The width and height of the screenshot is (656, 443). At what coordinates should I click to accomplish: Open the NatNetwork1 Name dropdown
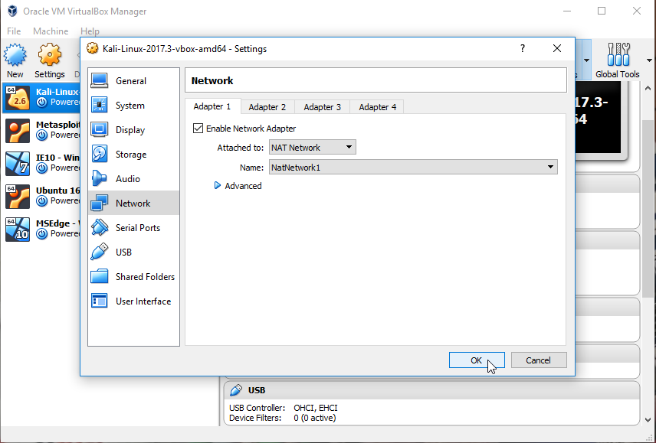pos(413,168)
